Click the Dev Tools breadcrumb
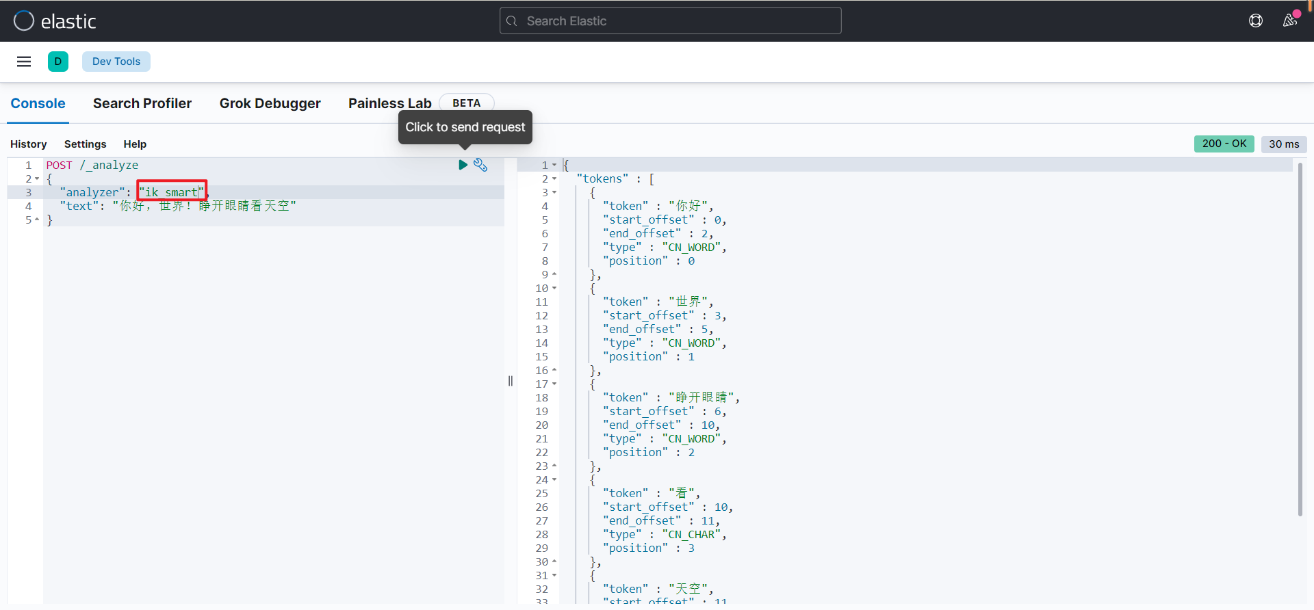Screen dimensions: 1314x610 click(x=116, y=62)
